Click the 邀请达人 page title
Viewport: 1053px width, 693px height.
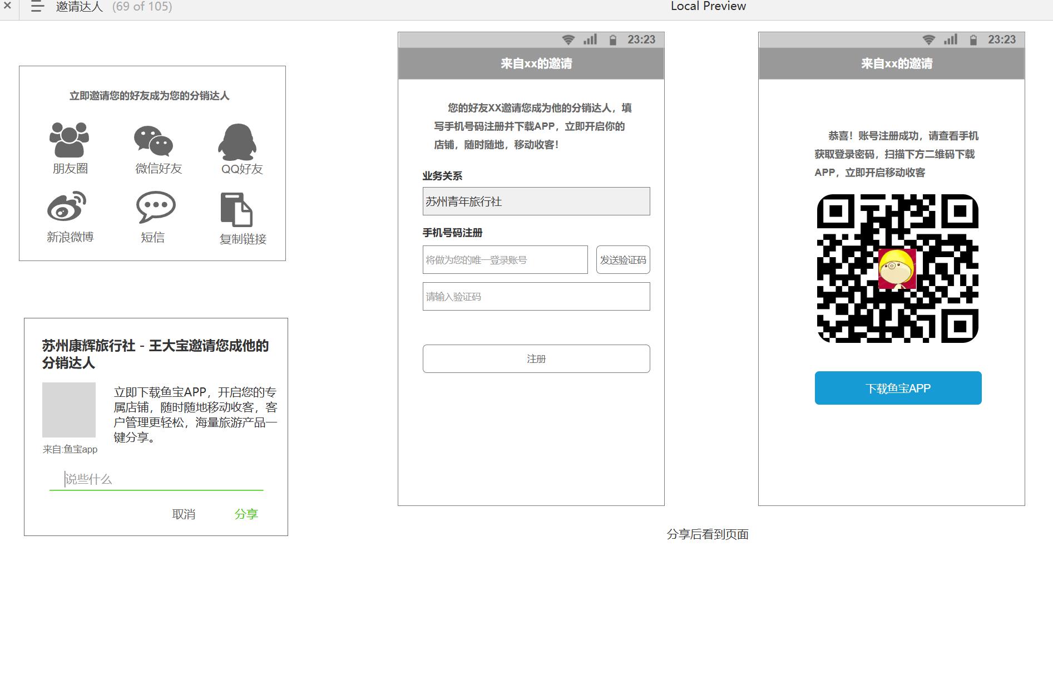coord(80,7)
